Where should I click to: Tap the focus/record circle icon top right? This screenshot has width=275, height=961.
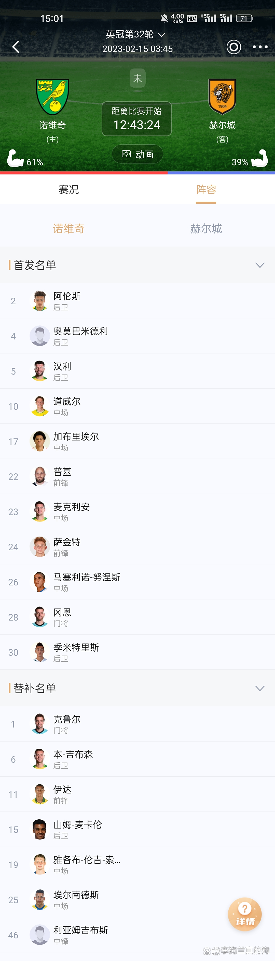coord(234,47)
